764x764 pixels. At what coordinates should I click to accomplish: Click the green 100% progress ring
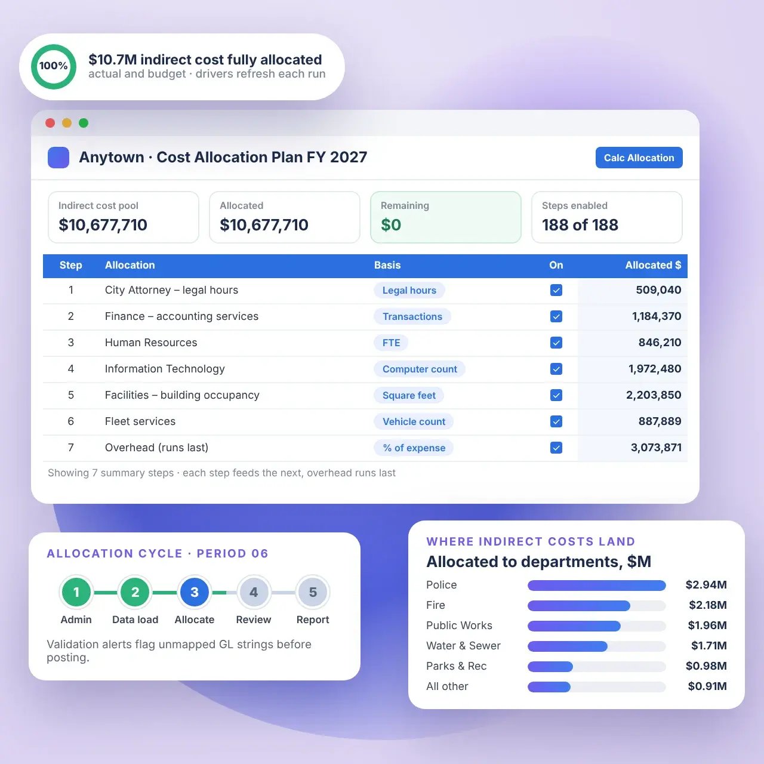[x=53, y=66]
